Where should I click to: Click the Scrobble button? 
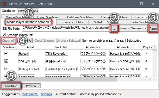pos(11,86)
